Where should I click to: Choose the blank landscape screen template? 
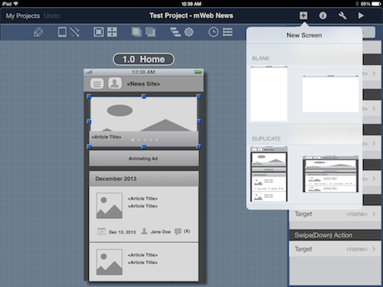point(330,93)
